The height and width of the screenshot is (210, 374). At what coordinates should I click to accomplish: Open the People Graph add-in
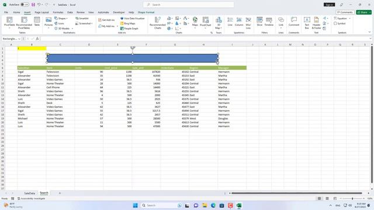[x=129, y=29]
